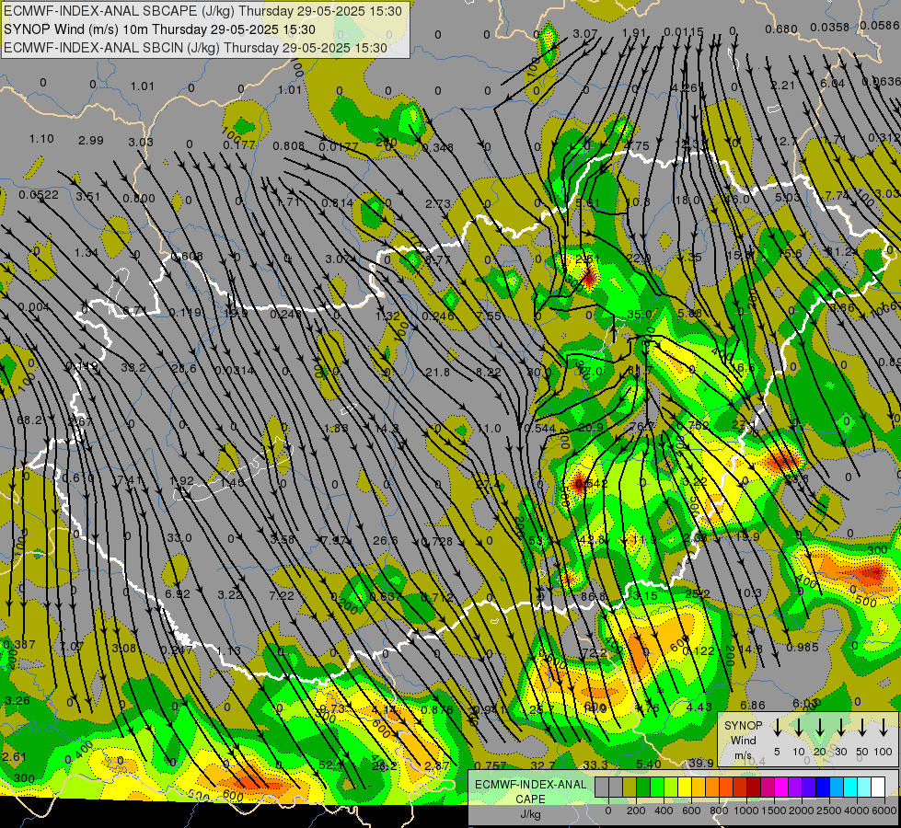The image size is (901, 828).
Task: Pick the pure yellow swatch in the CAPE legend
Action: 685,787
